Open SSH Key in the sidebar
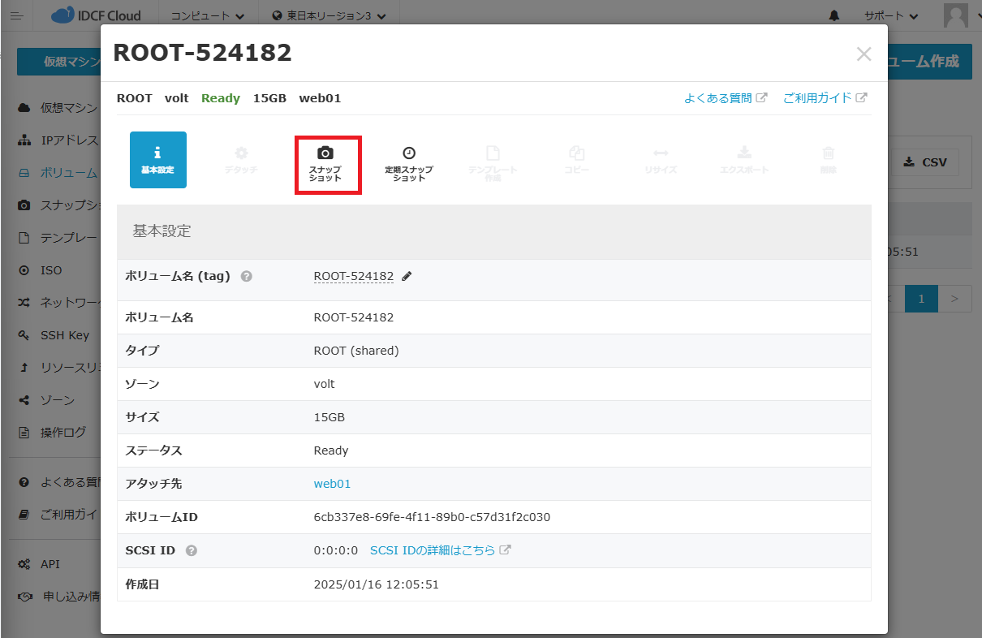This screenshot has height=638, width=982. (x=64, y=335)
